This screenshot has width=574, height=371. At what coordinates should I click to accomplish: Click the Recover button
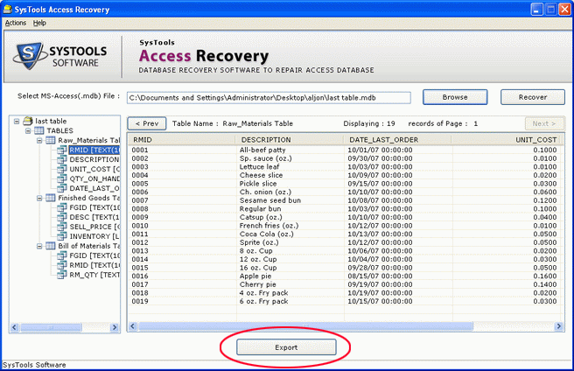[533, 97]
